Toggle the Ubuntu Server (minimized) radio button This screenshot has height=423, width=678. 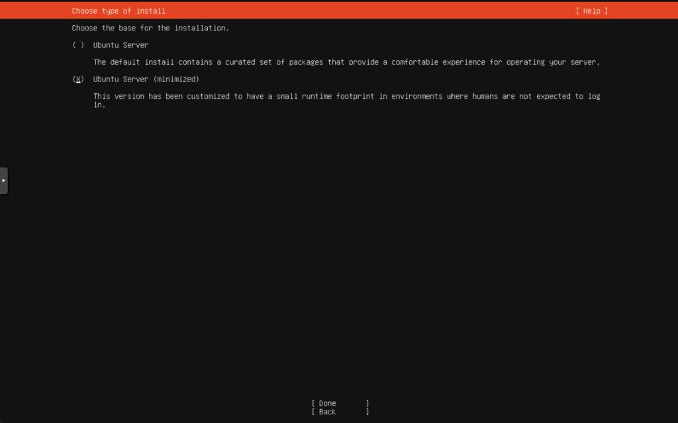(x=78, y=79)
